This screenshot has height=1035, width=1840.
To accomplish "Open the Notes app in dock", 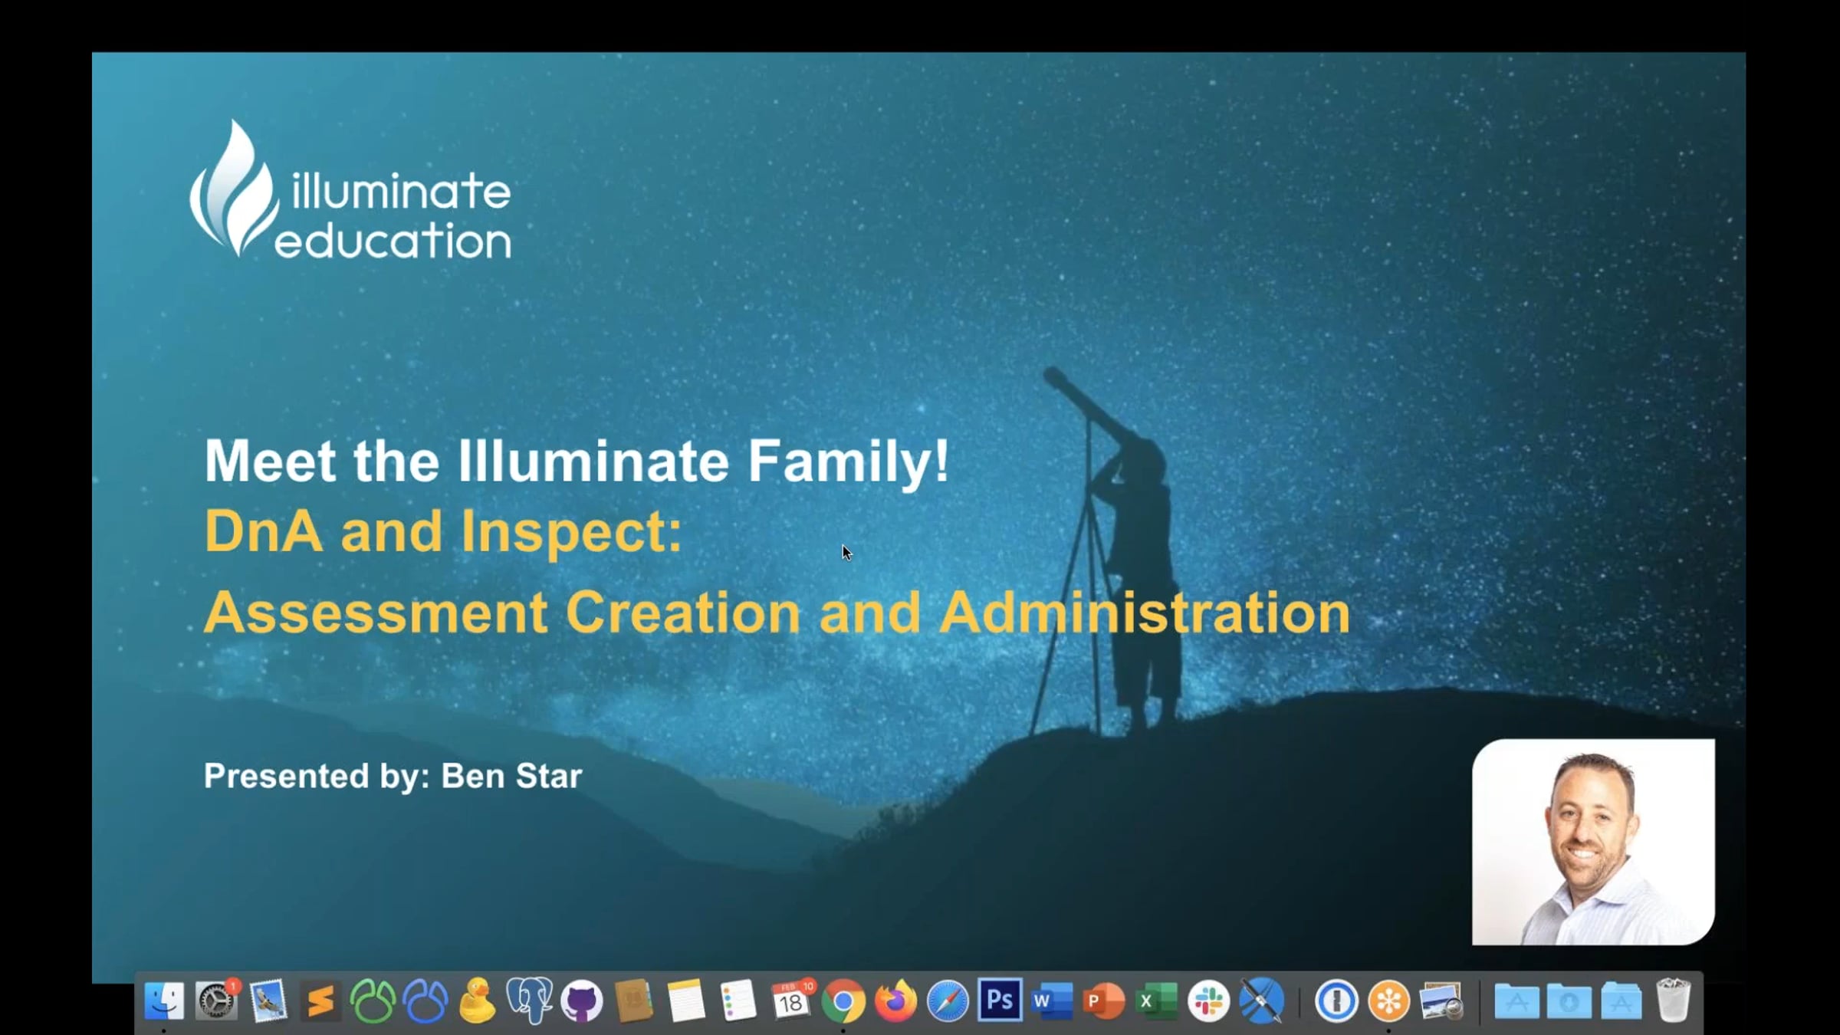I will [686, 1001].
